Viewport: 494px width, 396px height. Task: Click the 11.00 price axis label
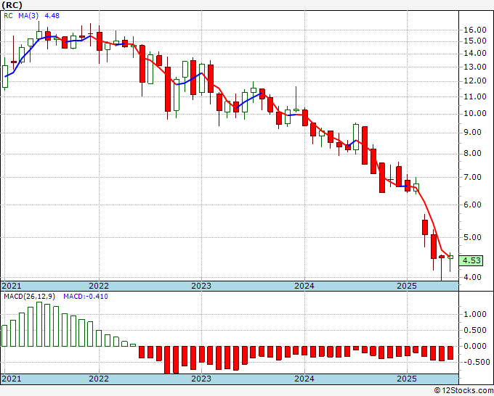pyautogui.click(x=475, y=96)
